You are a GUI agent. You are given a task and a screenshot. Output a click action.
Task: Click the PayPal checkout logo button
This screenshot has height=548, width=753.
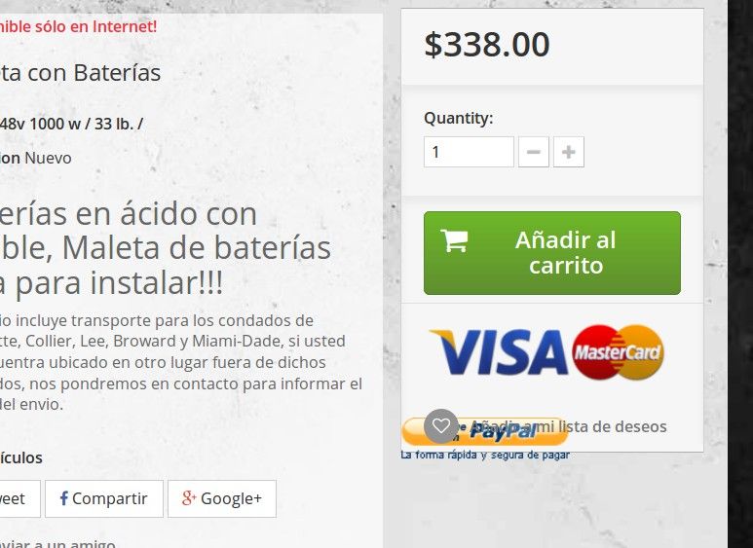pos(485,431)
